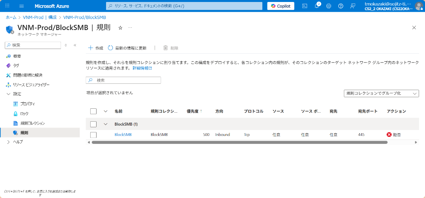Collapse the BlockSMB (1) group chevron
Viewport: 425px width, 198px height.
point(106,124)
